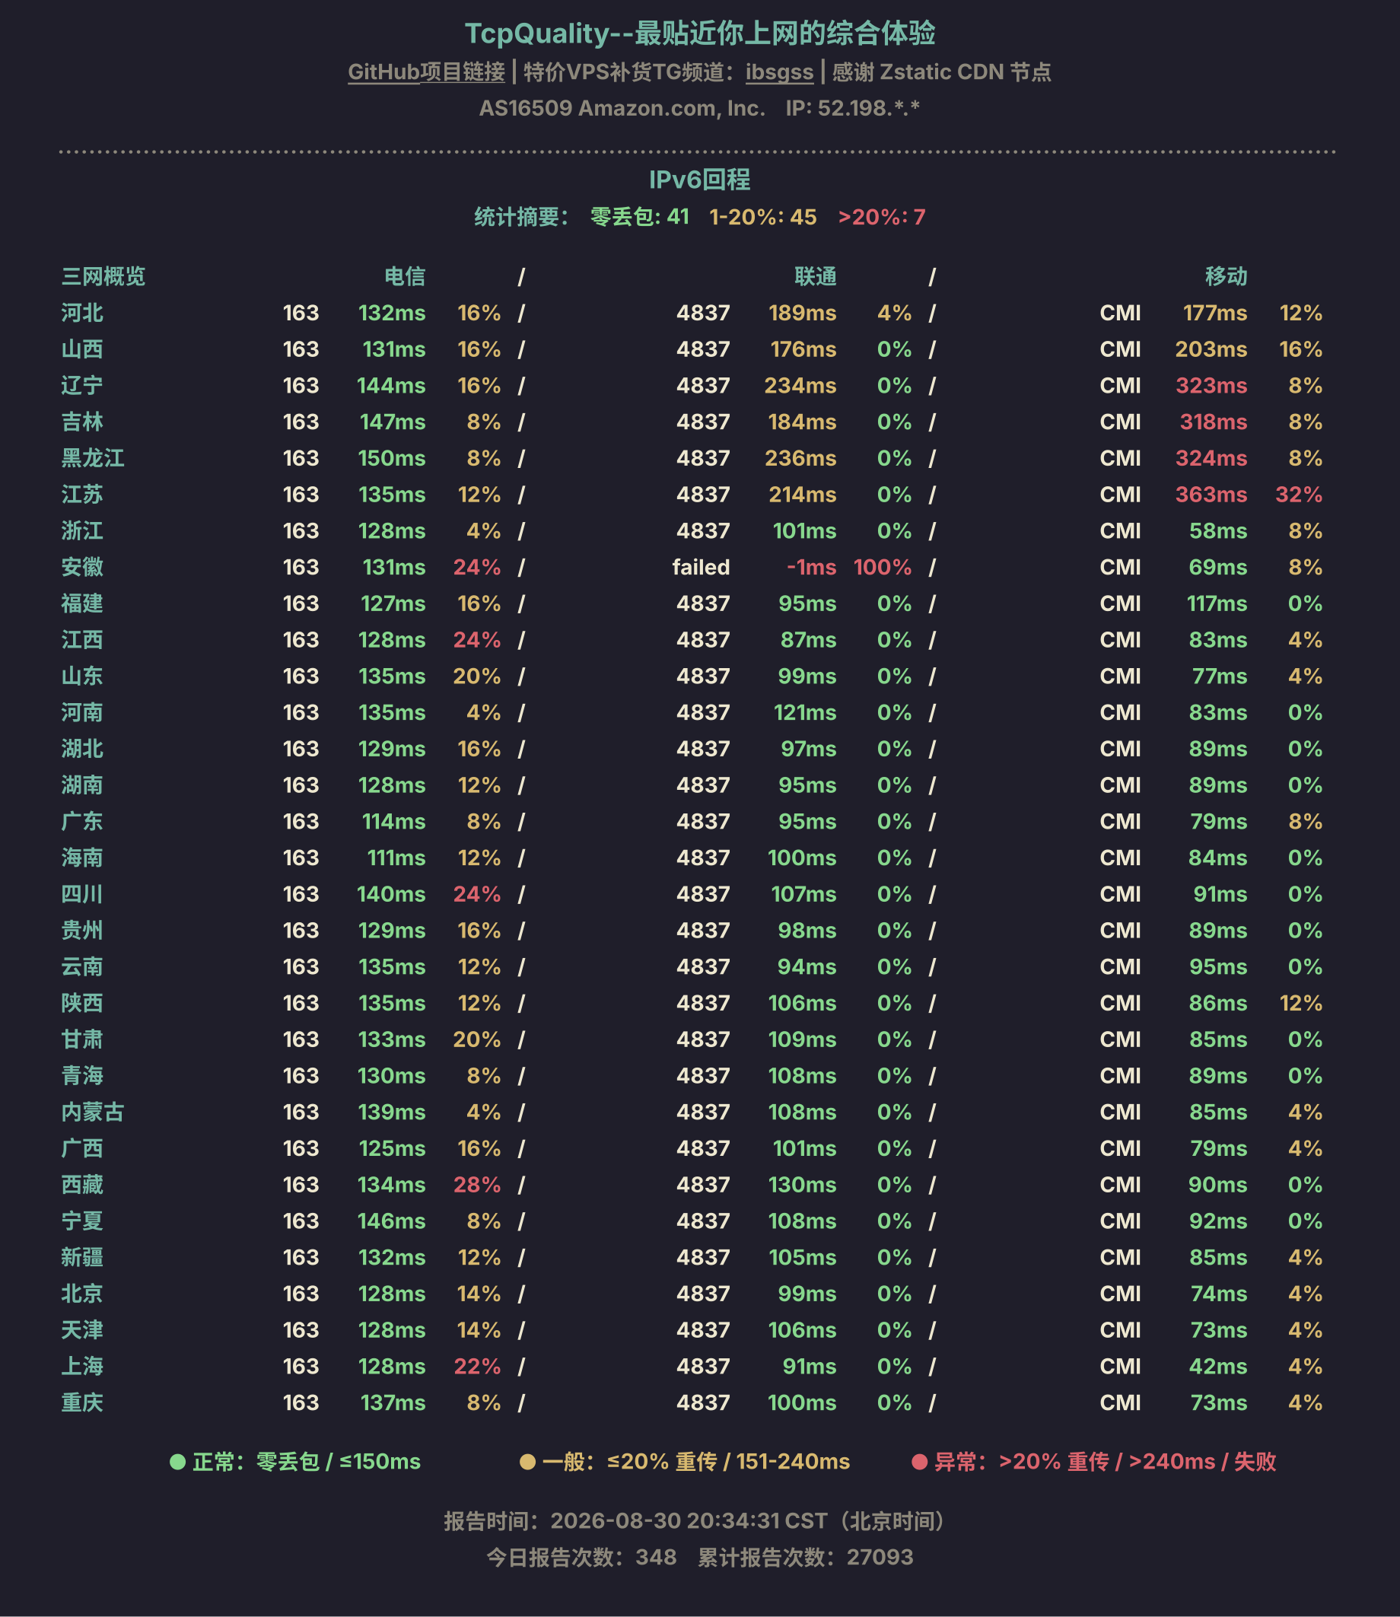Click the IP: 52.198.*.* text

point(852,108)
